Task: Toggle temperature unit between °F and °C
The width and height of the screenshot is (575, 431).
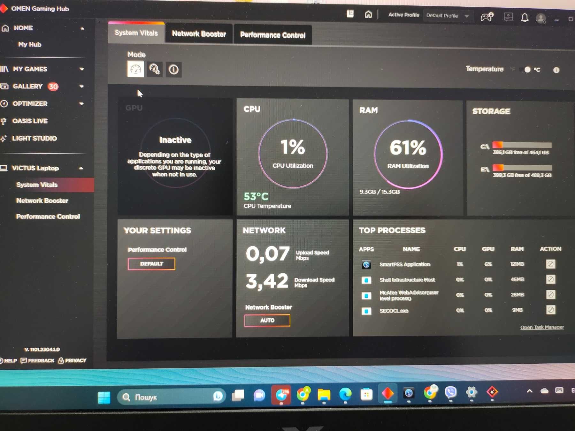Action: click(x=525, y=70)
